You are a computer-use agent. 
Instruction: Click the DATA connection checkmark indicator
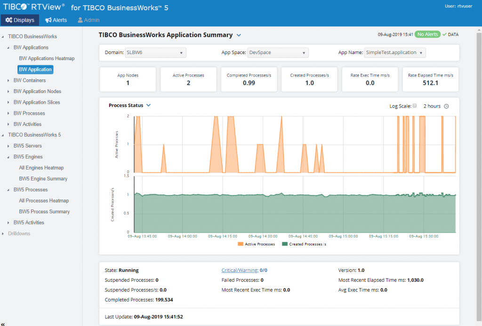coord(444,34)
